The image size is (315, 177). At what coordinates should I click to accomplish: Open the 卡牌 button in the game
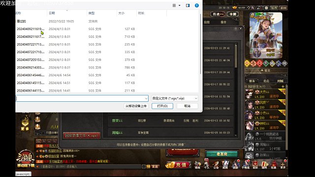[x=233, y=14]
